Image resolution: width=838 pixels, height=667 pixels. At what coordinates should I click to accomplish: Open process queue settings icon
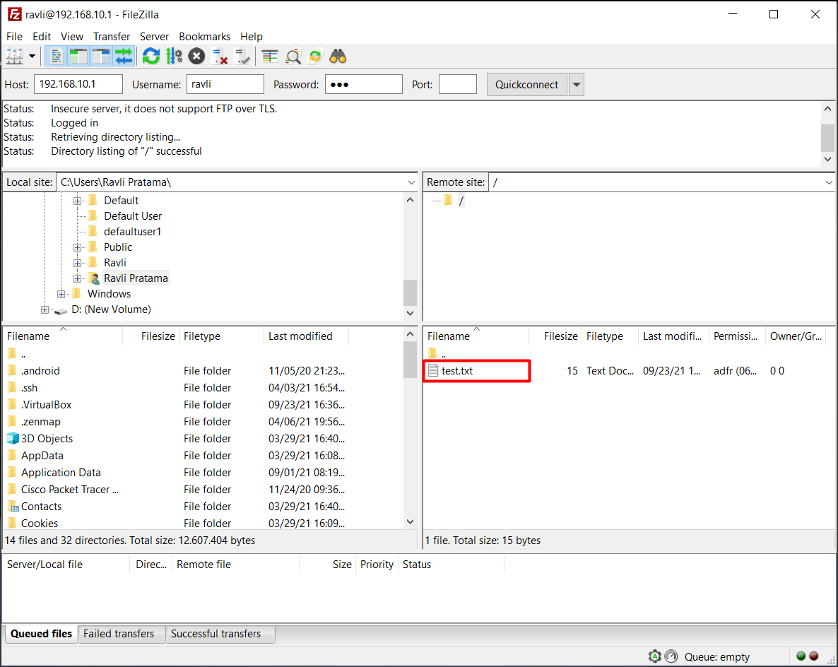174,57
